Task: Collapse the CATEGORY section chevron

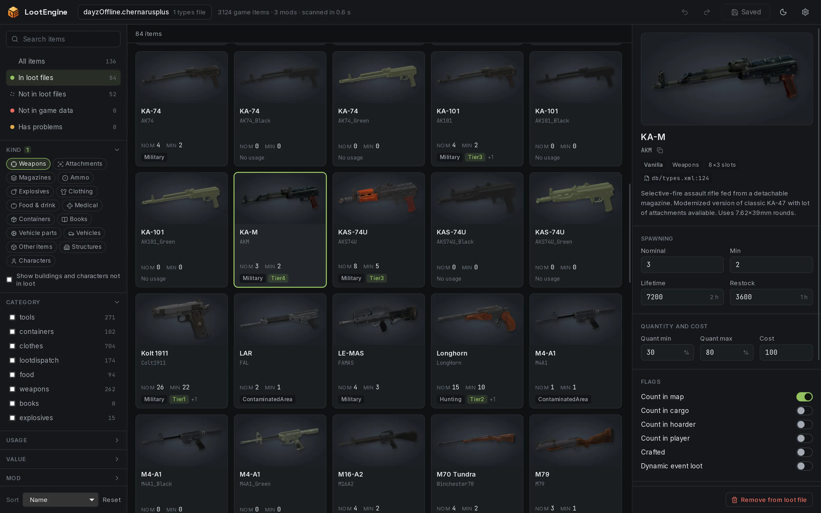Action: coord(117,302)
